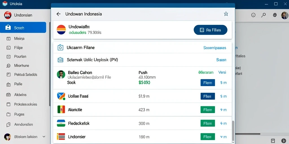Click the horizontal scrollbar in background window
Screen dimensions: 289x144
point(248,134)
